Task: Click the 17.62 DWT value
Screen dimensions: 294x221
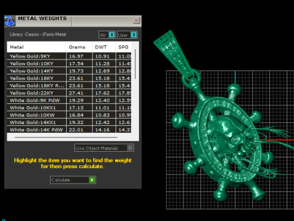Action: coord(102,93)
